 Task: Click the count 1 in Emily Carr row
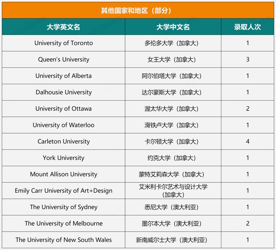[x=248, y=191]
